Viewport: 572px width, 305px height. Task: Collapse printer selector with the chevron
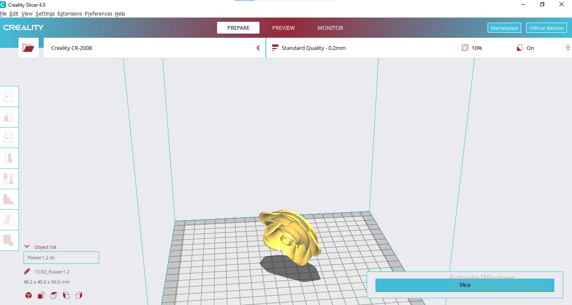point(258,48)
